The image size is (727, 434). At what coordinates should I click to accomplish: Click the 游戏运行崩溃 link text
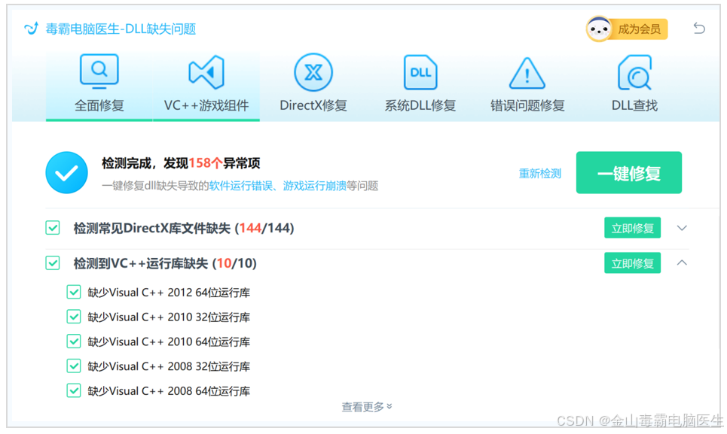315,186
